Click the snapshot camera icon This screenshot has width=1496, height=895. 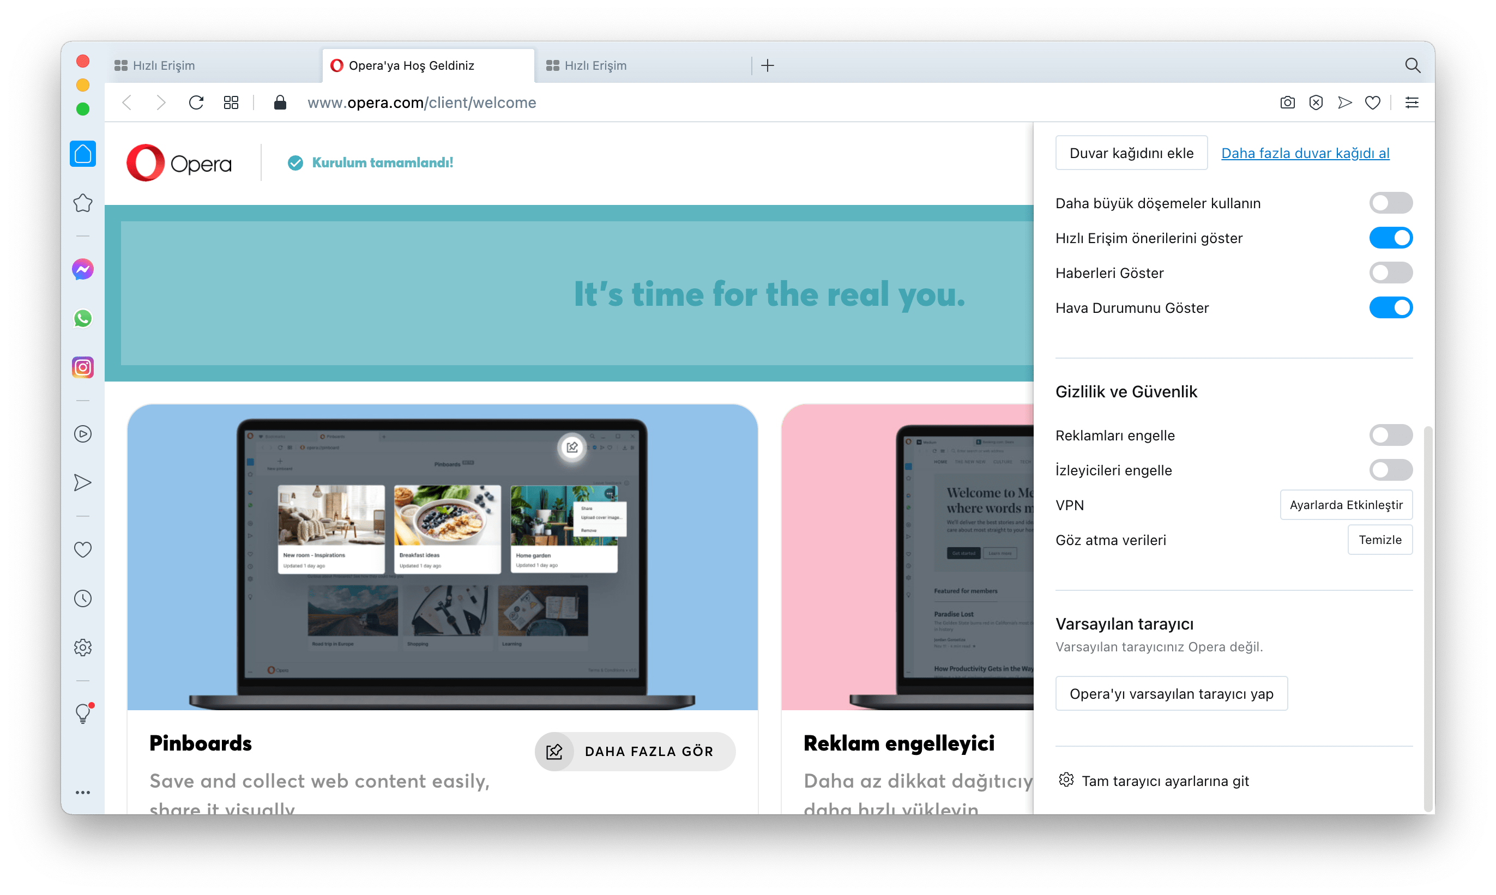click(x=1287, y=102)
